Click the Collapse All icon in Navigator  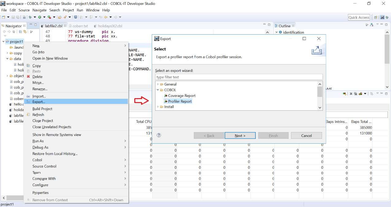20,31
